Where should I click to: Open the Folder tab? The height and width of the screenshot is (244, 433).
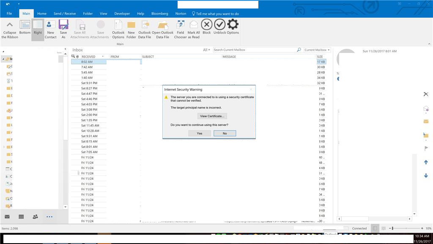(x=88, y=14)
